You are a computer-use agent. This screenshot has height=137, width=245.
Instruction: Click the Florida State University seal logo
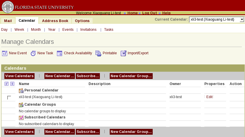8,7
